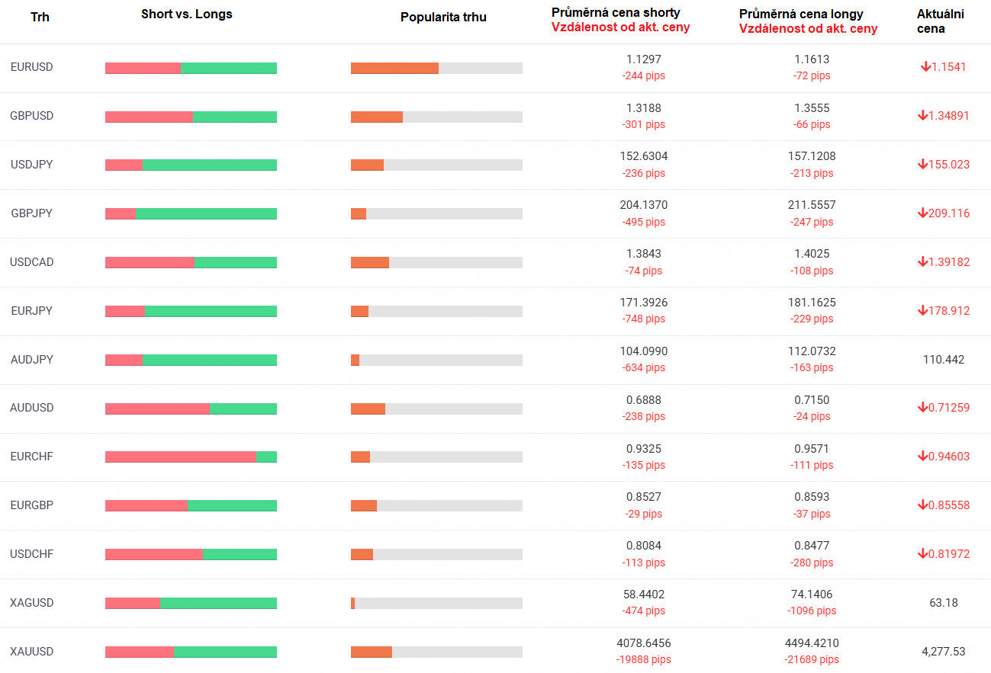Screen dimensions: 991x673
Task: Click the Popularita trhu column header
Action: pyautogui.click(x=443, y=18)
